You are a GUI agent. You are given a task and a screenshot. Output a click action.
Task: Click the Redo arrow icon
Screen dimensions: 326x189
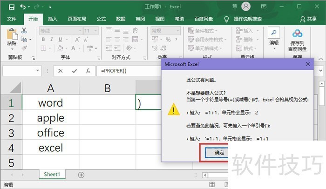click(x=37, y=7)
